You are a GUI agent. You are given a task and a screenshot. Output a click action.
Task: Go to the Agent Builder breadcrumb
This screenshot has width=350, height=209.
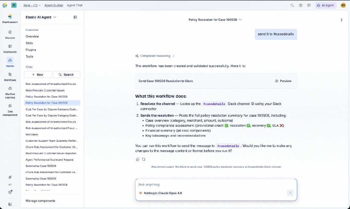(x=54, y=5)
